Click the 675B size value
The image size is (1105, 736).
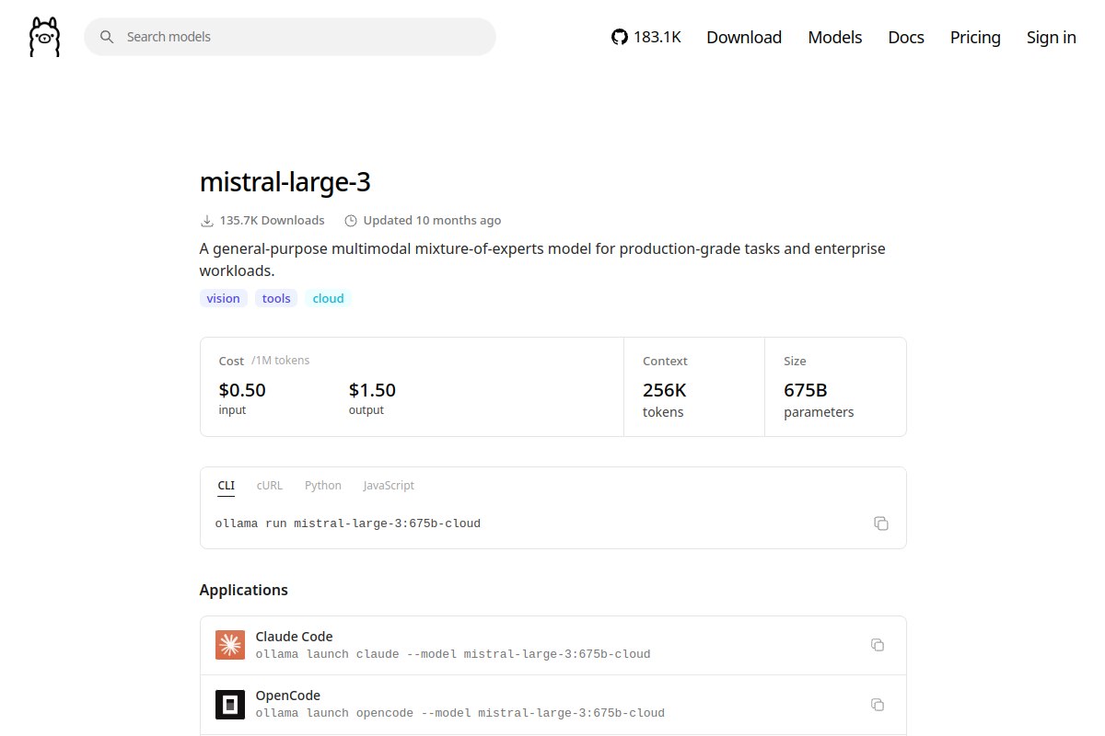(806, 390)
